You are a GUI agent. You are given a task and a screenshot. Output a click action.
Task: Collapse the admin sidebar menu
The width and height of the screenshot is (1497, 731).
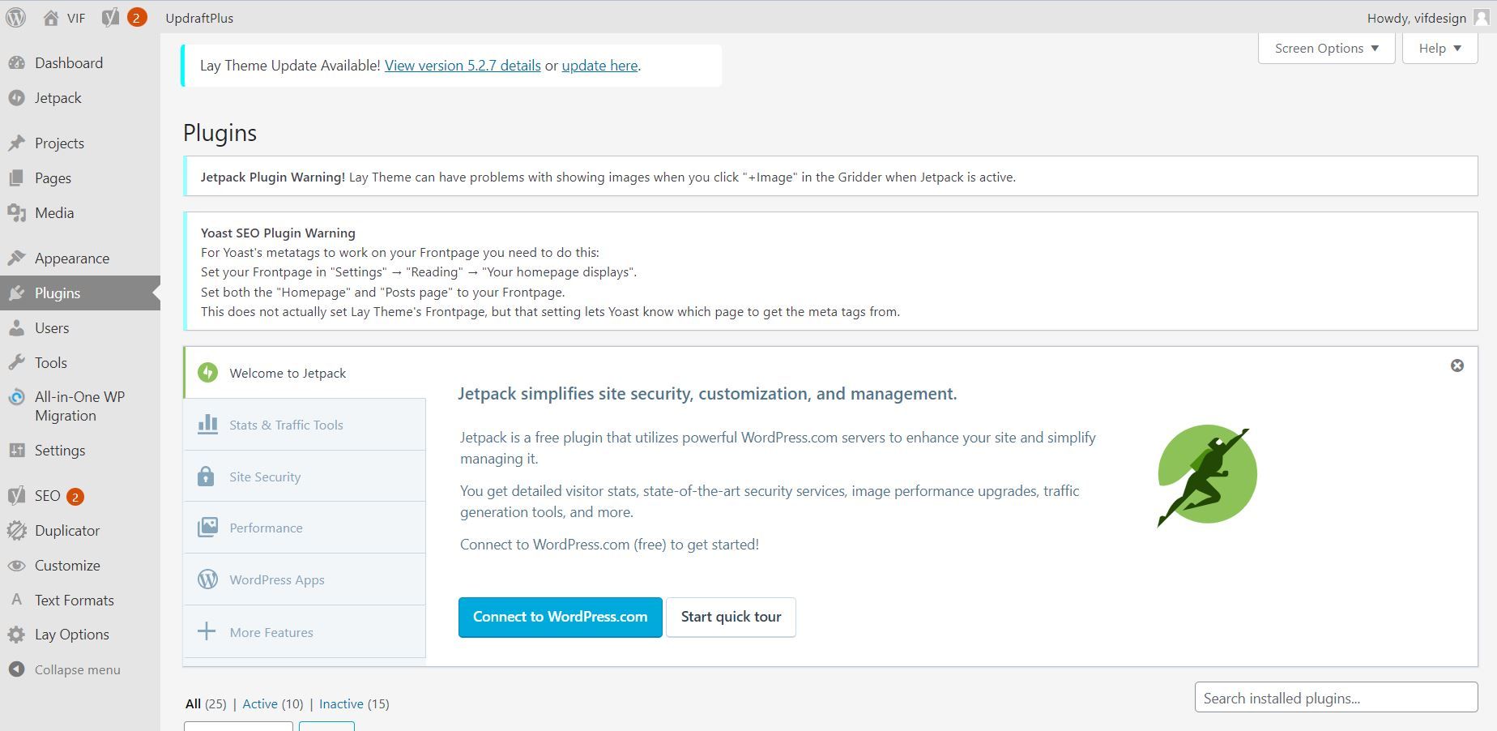pos(77,669)
